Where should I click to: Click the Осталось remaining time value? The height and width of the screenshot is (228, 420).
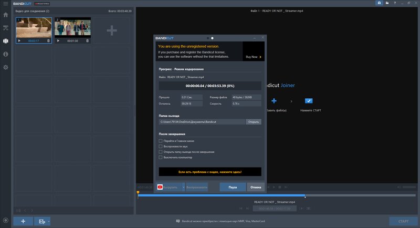(x=192, y=103)
